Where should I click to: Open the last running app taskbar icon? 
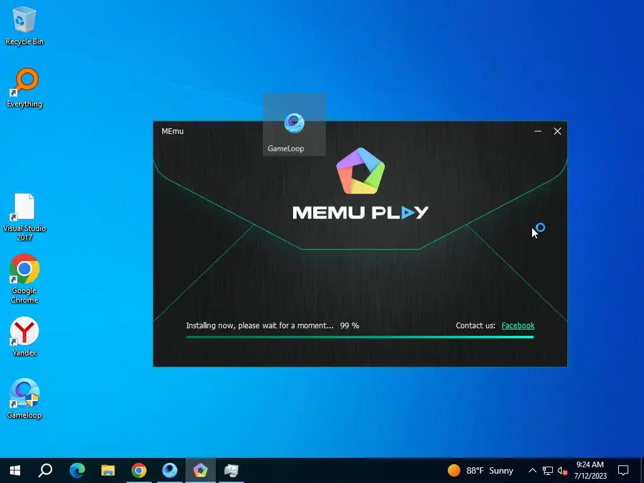[231, 470]
